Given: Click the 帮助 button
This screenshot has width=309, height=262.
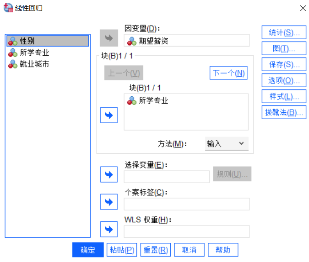Looking at the screenshot, I should pos(223,250).
